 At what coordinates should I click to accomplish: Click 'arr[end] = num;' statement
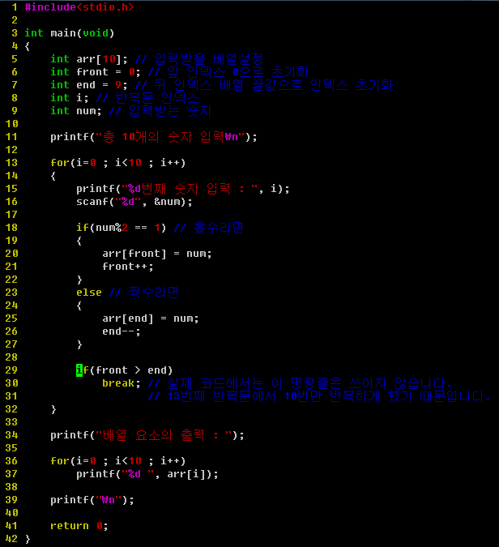[151, 318]
